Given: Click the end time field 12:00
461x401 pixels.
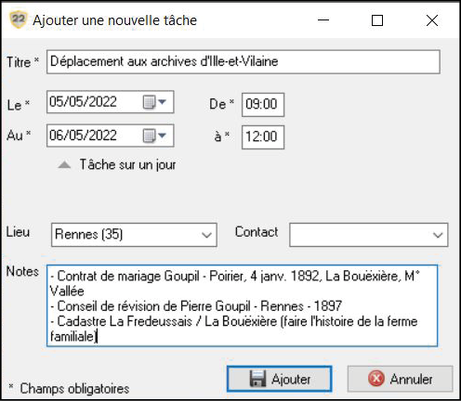Looking at the screenshot, I should tap(263, 137).
